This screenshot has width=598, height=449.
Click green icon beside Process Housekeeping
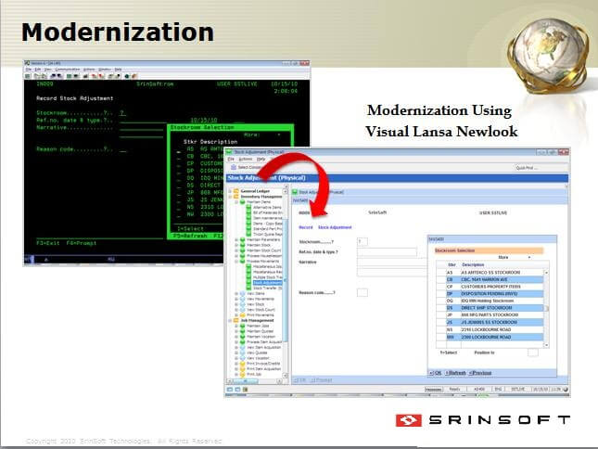point(243,256)
